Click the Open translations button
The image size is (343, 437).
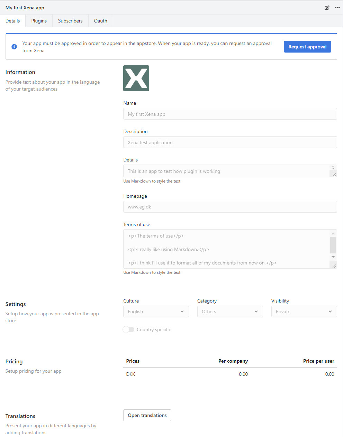[147, 415]
